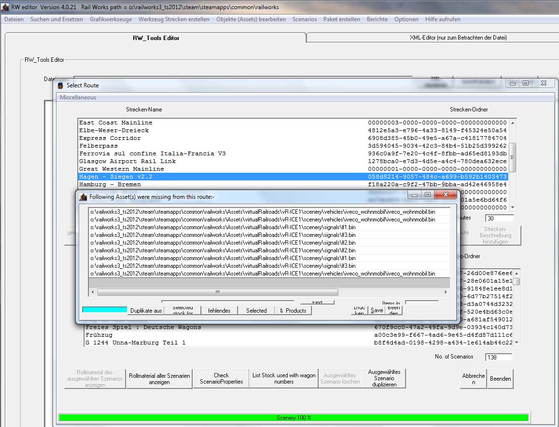Click scenario list scroll-down arrow
Viewport: 559px width, 427px height.
(x=517, y=343)
